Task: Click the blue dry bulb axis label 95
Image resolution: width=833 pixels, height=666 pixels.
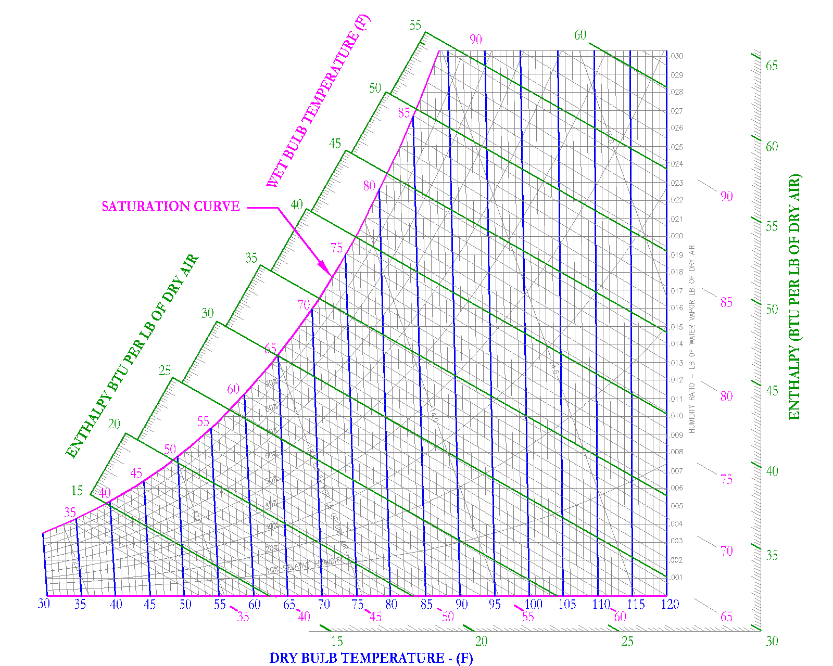Action: (495, 604)
